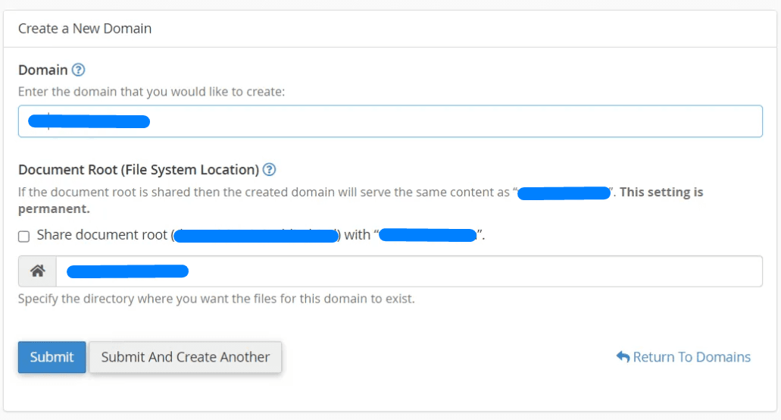Click the bold "Domain" field label
The height and width of the screenshot is (420, 781).
pos(43,70)
